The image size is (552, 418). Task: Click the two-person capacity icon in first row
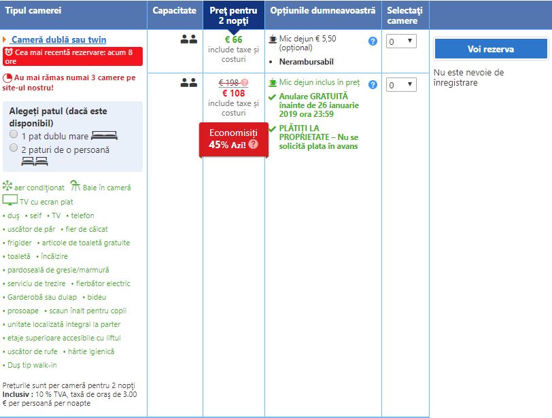coord(188,39)
